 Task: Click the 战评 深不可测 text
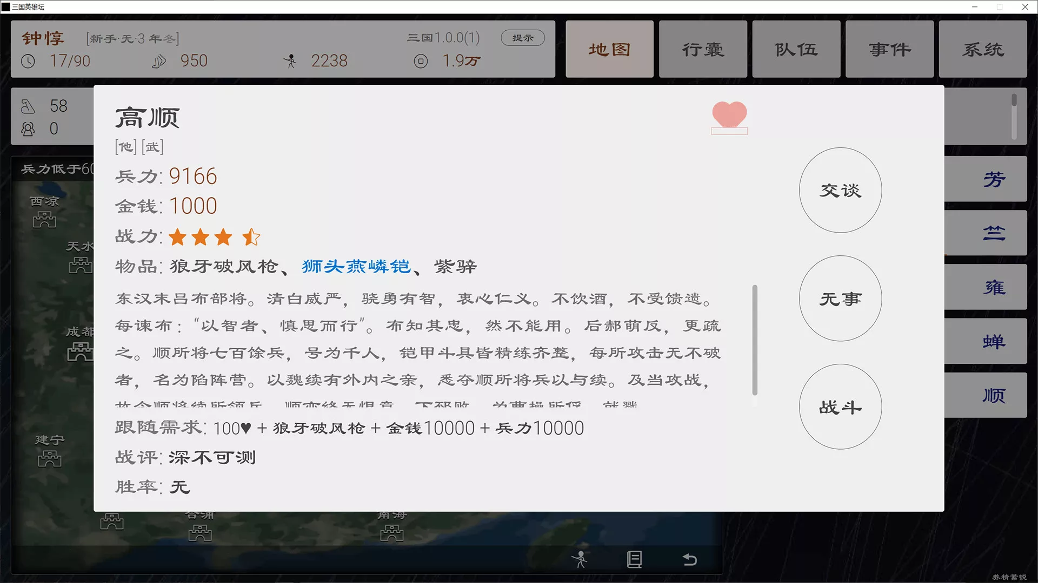click(212, 457)
